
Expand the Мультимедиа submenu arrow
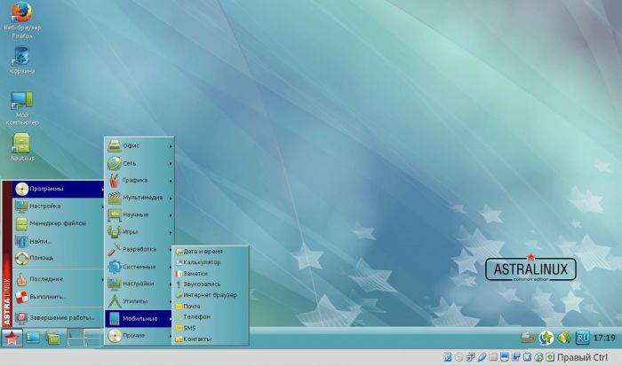(171, 198)
